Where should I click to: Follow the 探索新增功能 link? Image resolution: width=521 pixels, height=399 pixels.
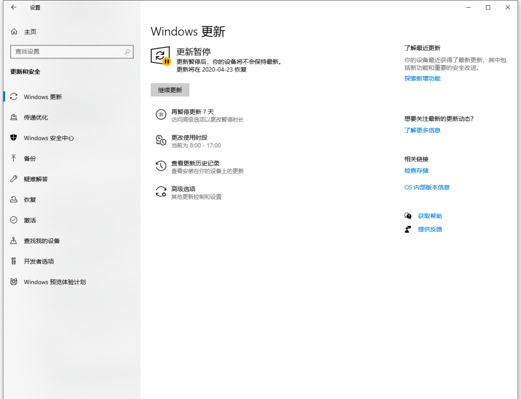[x=422, y=78]
